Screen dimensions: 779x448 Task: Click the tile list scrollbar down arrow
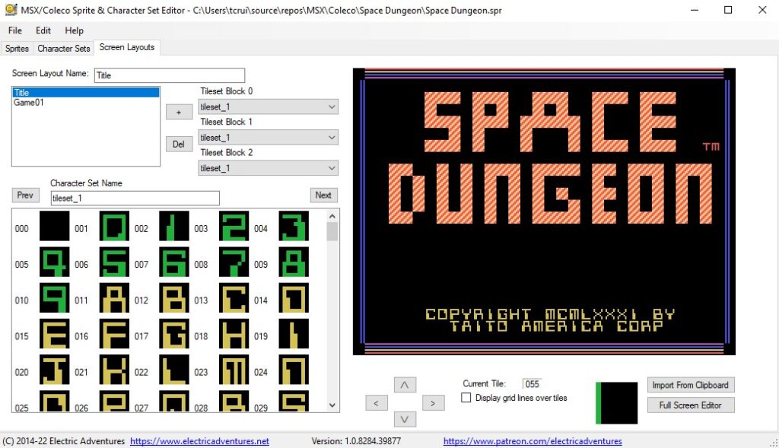coord(332,405)
